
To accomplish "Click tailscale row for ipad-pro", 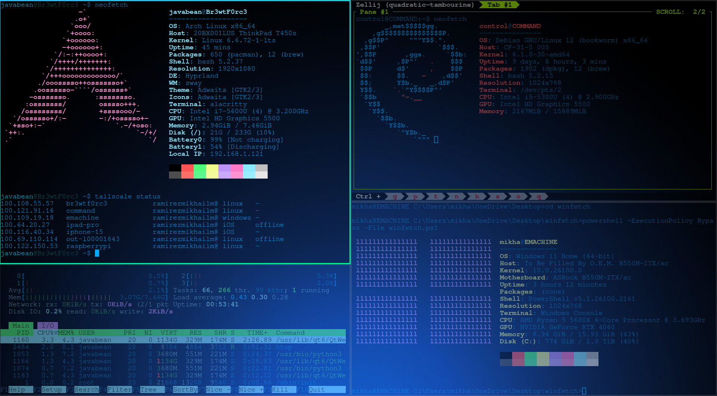I will click(142, 225).
